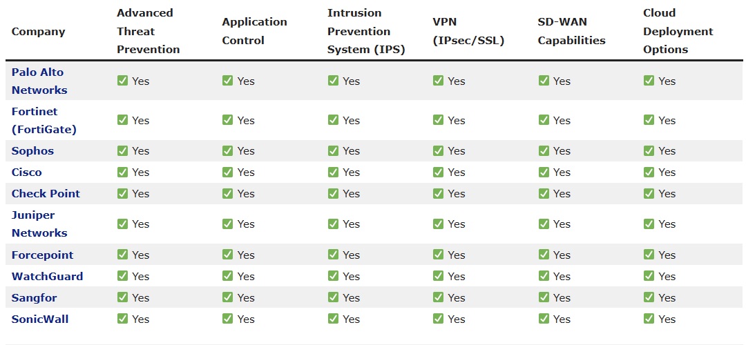
Task: Select the Check Point link
Action: coord(46,194)
